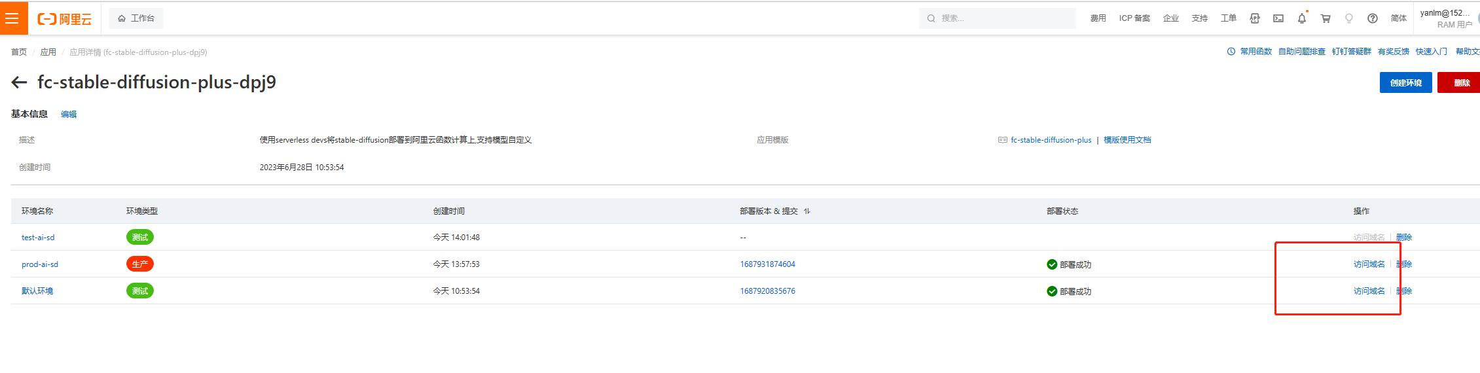This screenshot has height=373, width=1480.
Task: Click the 测试 tag of test-ai-sd
Action: coord(140,238)
